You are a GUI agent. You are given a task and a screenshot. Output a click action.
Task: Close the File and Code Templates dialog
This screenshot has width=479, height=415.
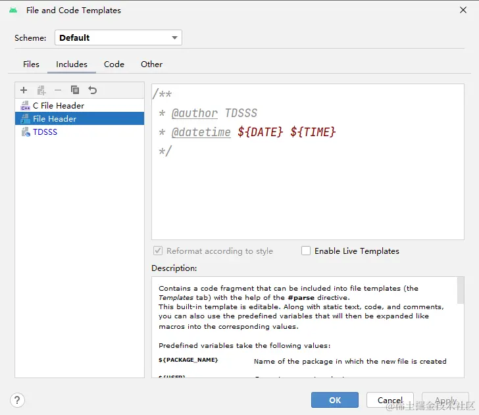(463, 10)
